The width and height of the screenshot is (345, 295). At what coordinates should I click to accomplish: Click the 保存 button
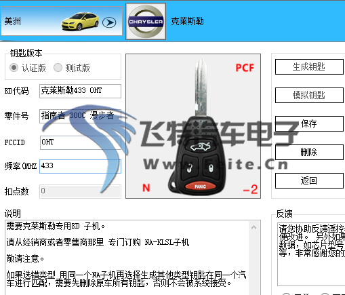pyautogui.click(x=309, y=123)
